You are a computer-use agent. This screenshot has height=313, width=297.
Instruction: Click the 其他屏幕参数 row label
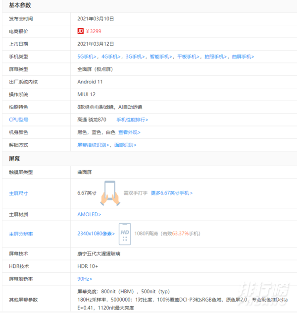tap(23, 300)
